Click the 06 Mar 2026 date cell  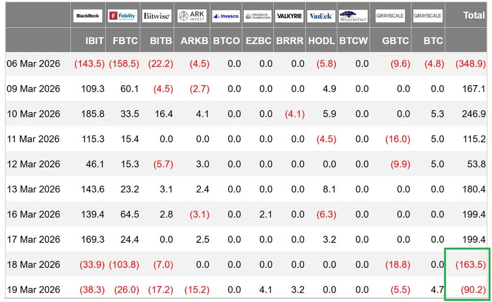[x=33, y=64]
